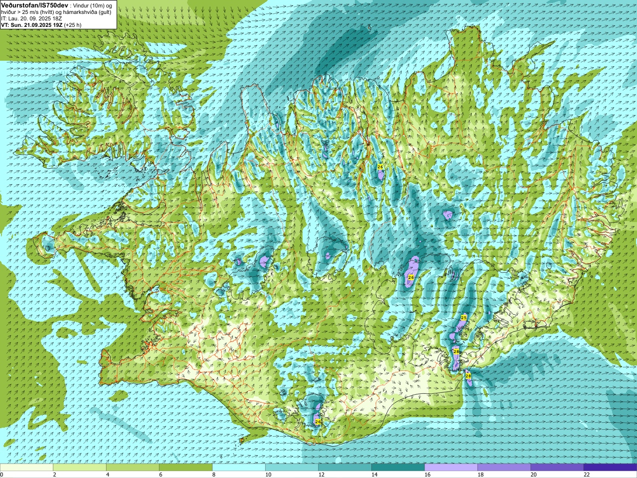Screen dimensions: 637x478
Task: Select the 10–12 m/s light teal legend swatch
Action: 292,467
